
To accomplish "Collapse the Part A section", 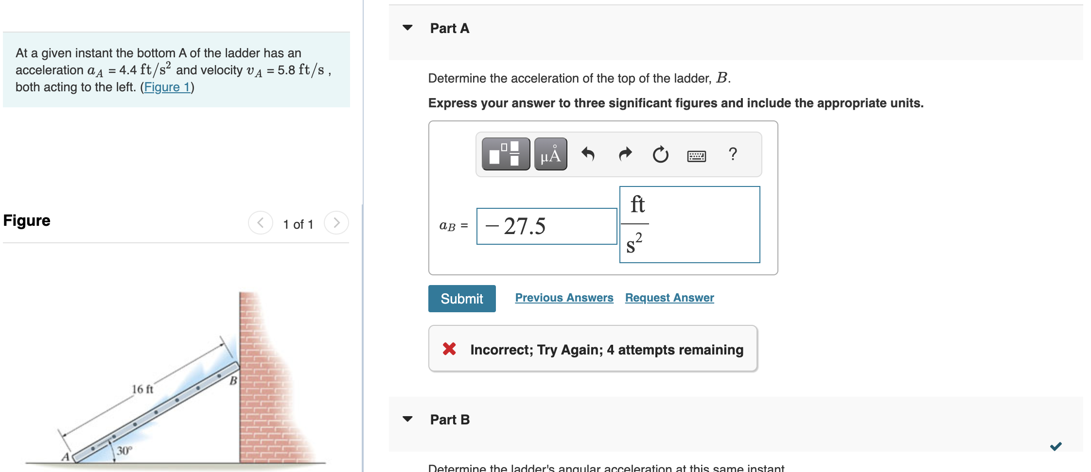I will pyautogui.click(x=407, y=28).
